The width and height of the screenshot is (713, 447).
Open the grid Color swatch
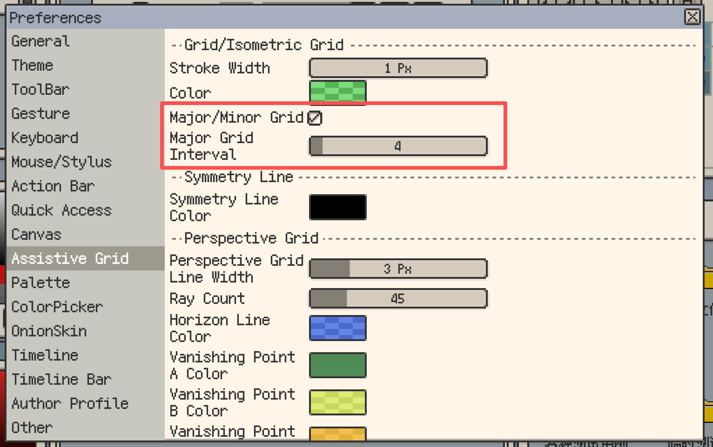coord(337,92)
